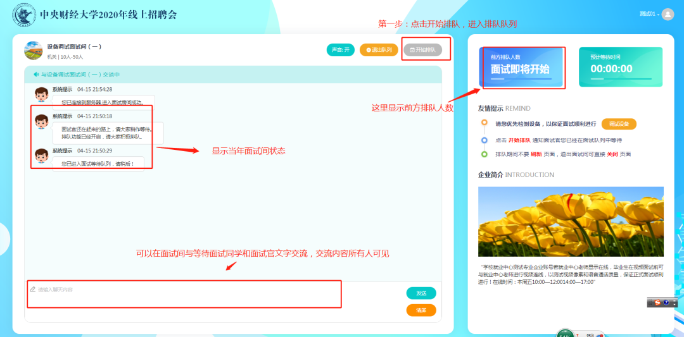Toggle the 声音: 开 sound switch
The height and width of the screenshot is (337, 684).
point(340,50)
